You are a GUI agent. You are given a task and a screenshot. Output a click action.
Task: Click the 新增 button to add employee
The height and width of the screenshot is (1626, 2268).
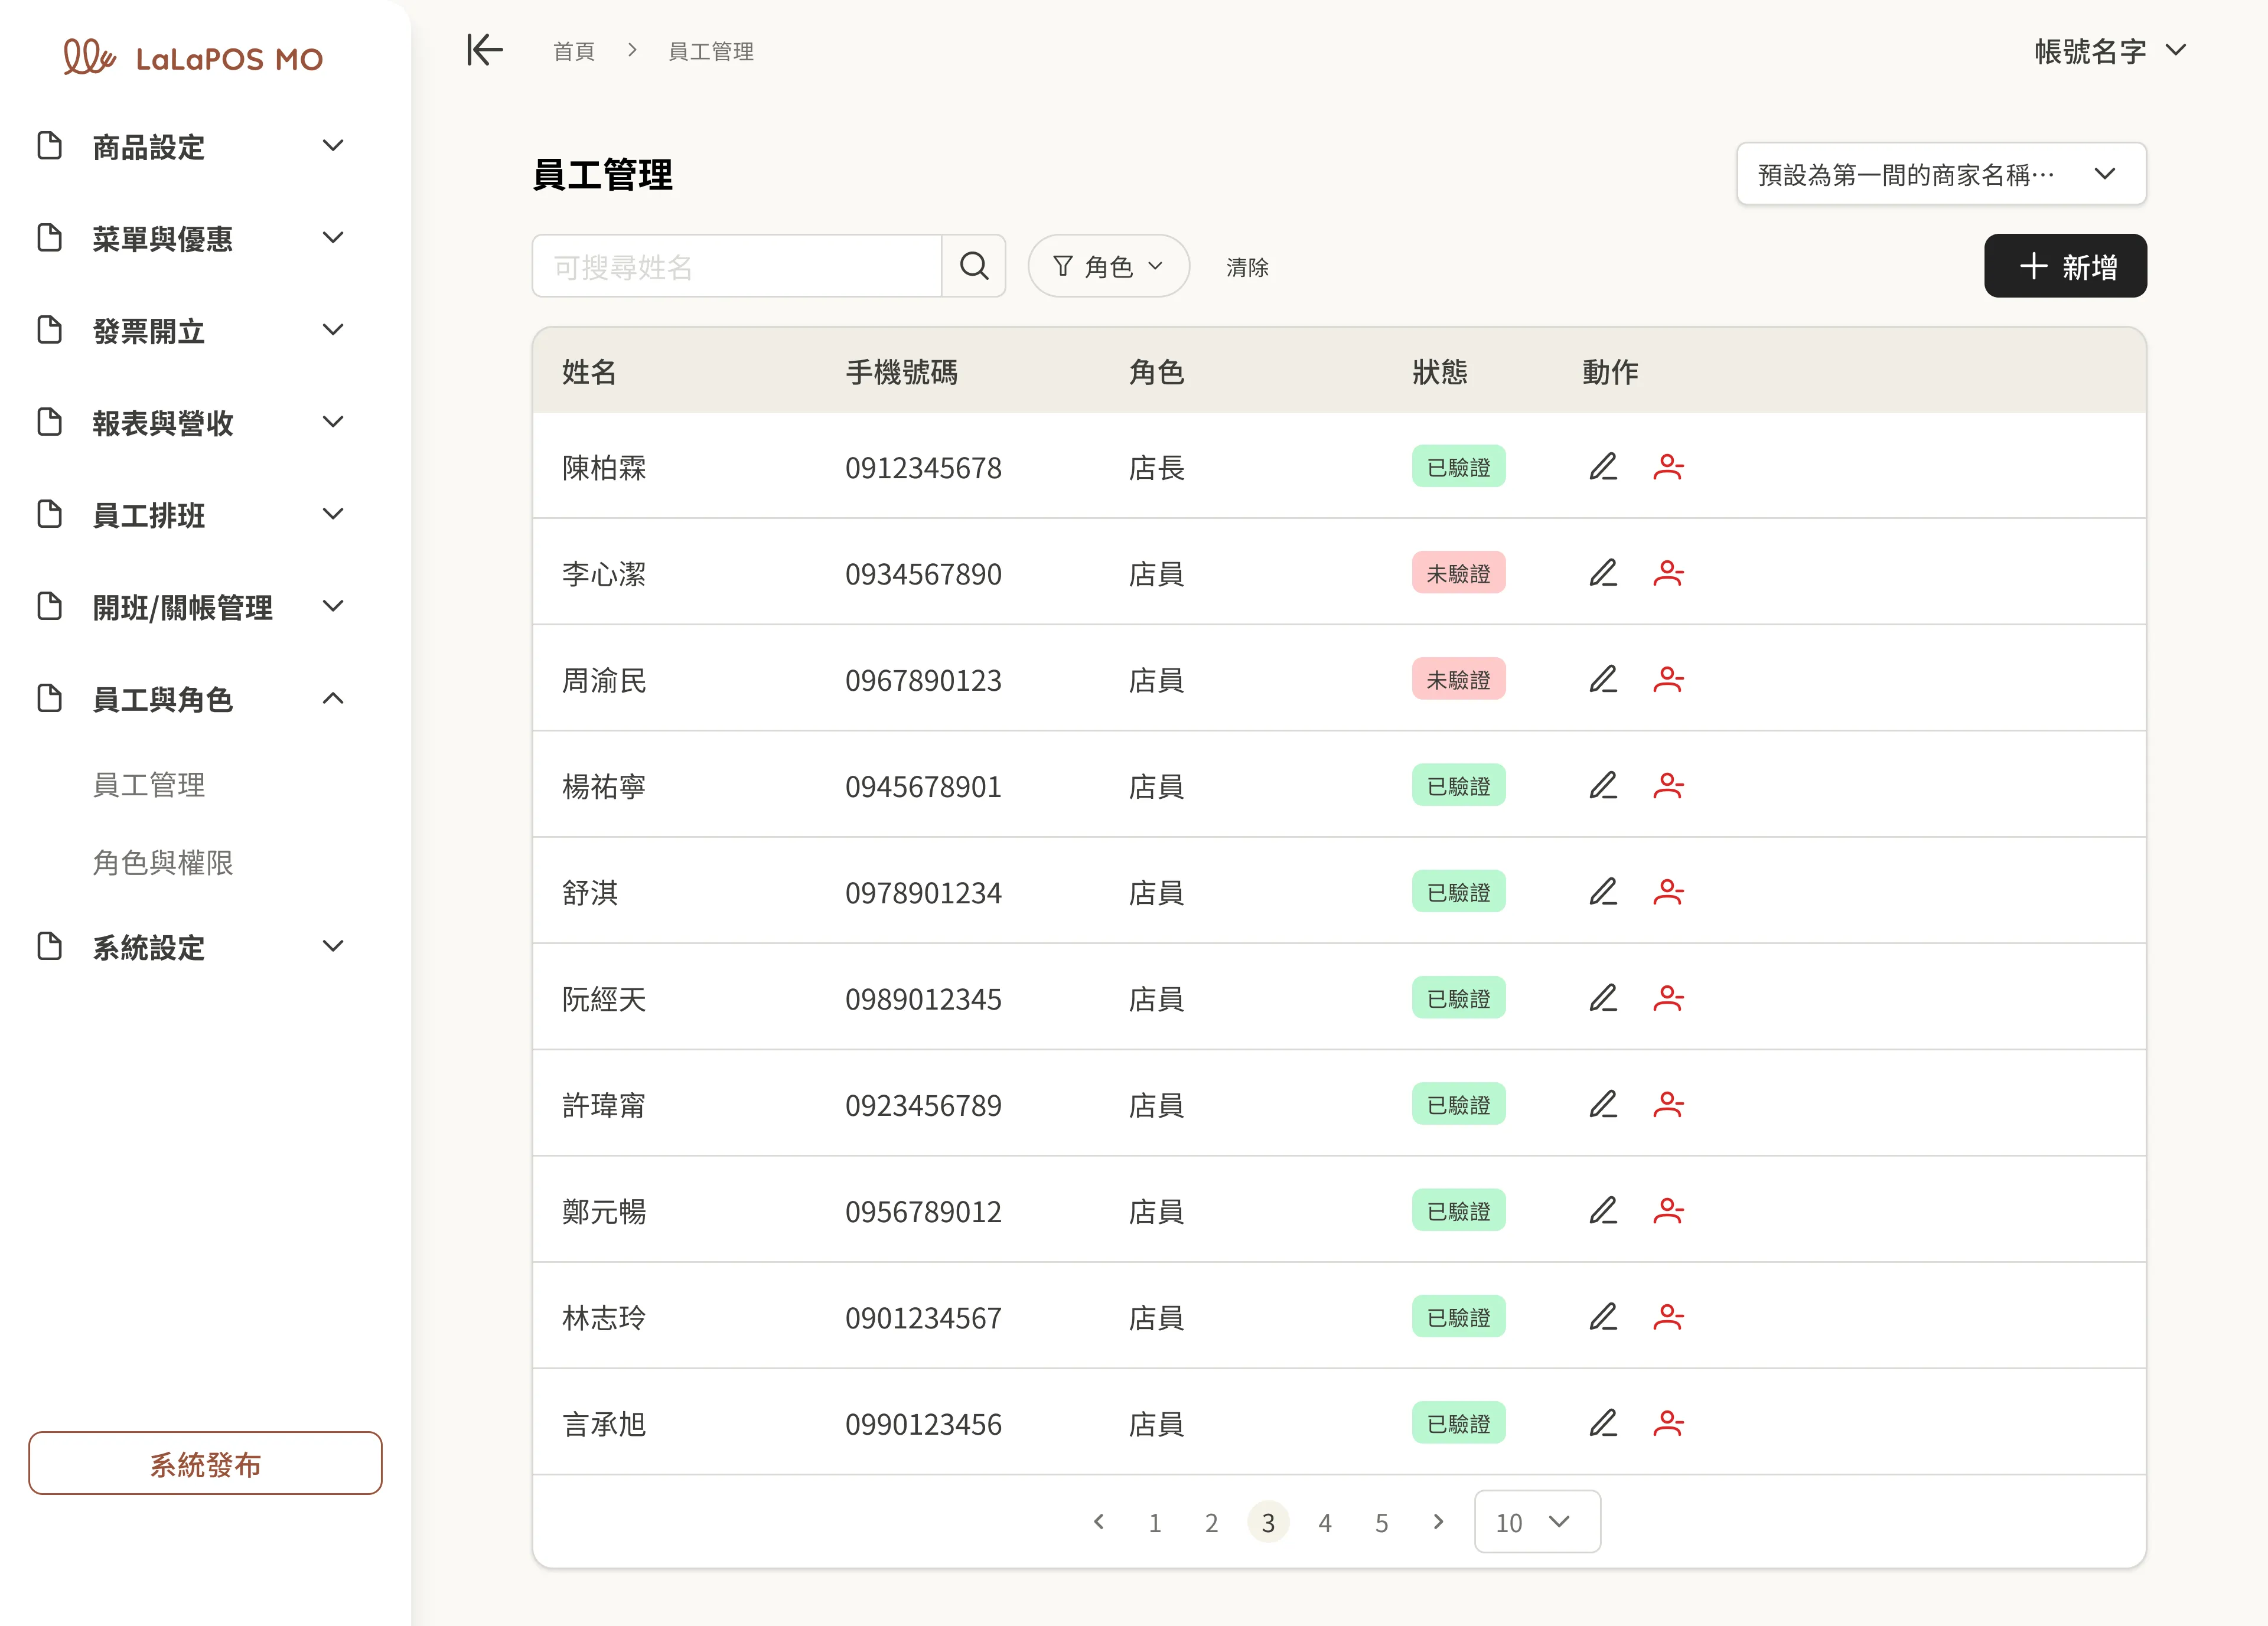pos(2064,266)
